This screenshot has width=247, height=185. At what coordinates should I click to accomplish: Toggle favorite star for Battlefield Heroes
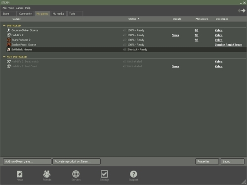[x=124, y=49]
